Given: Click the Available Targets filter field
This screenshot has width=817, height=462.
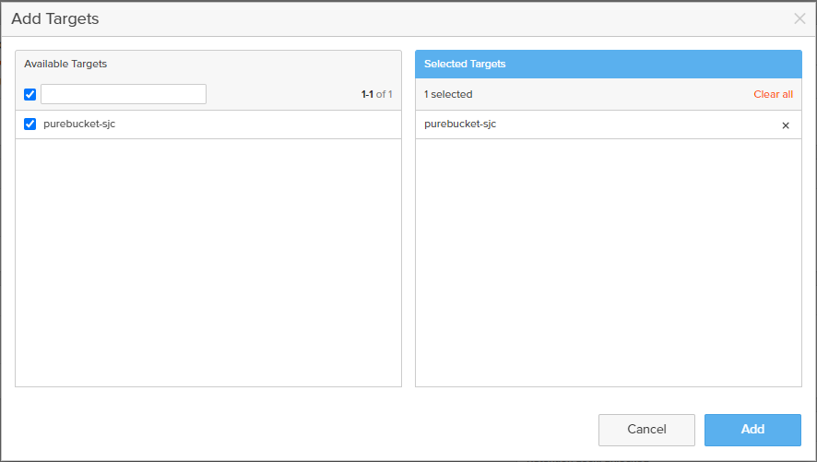Looking at the screenshot, I should point(124,94).
